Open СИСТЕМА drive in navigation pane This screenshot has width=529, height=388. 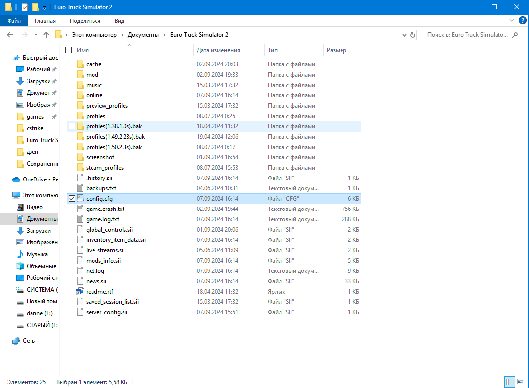pos(37,290)
